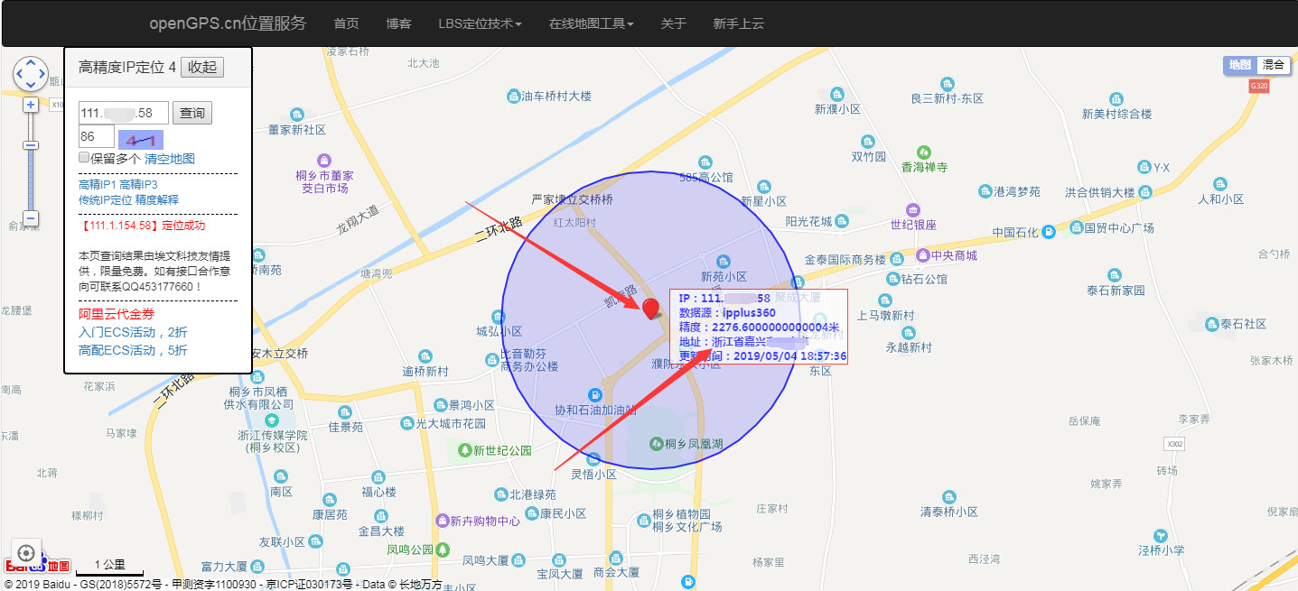Click the 中国石化 fuel station icon
This screenshot has height=591, width=1298.
coord(1048,232)
